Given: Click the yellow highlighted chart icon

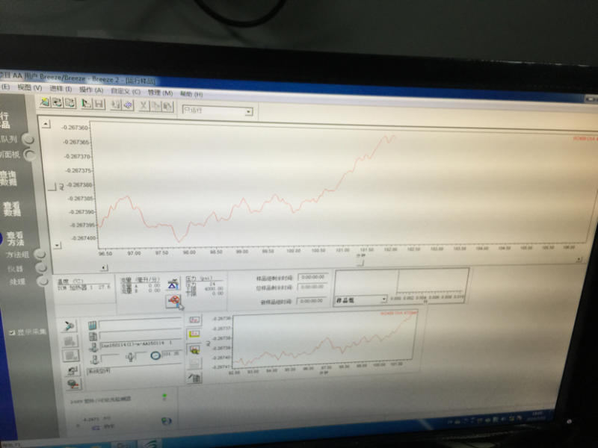Looking at the screenshot, I should pos(194,334).
